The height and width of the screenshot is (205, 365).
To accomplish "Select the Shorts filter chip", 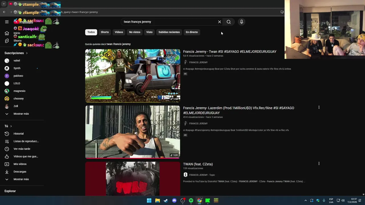I will [105, 32].
